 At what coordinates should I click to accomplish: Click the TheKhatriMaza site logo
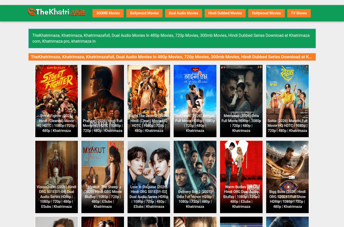tap(56, 12)
